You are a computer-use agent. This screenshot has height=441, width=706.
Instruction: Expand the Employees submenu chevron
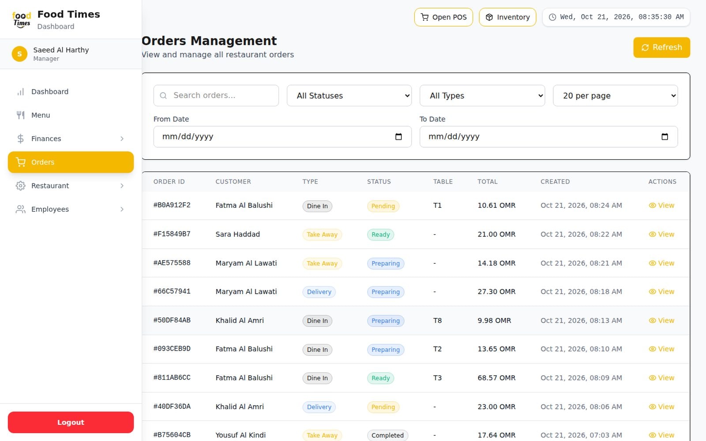click(x=122, y=209)
